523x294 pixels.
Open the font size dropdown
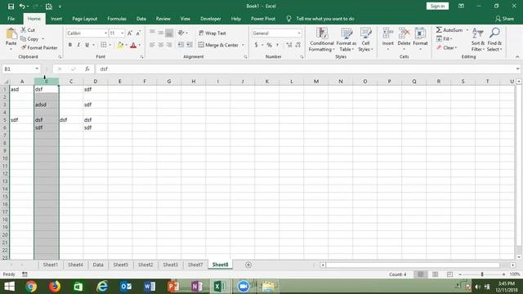(x=123, y=33)
